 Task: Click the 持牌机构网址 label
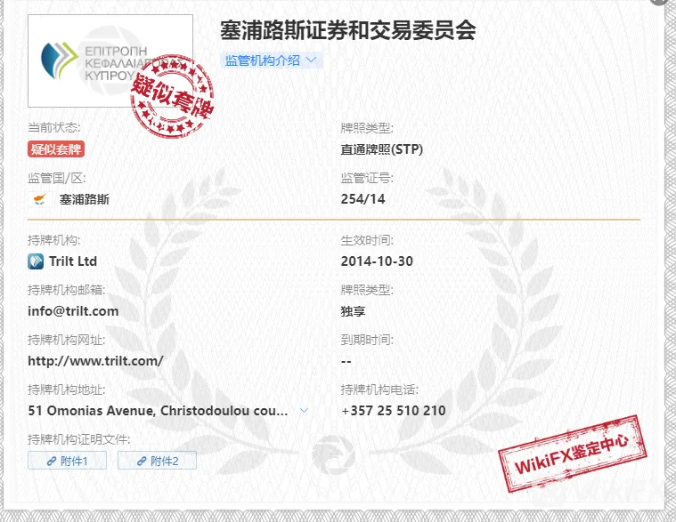click(67, 340)
